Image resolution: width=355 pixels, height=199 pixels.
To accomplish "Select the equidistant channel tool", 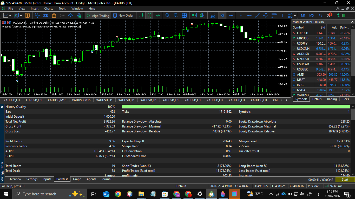I will coord(266,16).
